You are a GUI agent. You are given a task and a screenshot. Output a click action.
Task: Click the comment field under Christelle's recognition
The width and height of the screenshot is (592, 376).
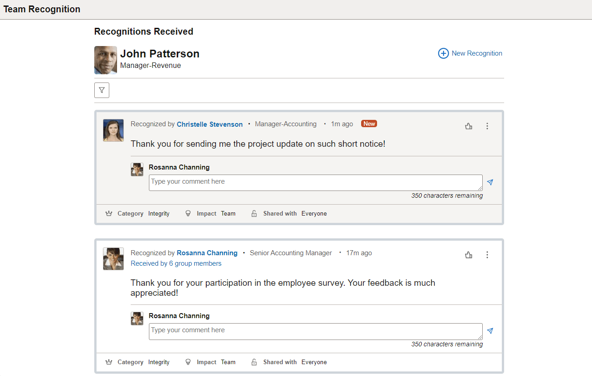click(x=316, y=182)
